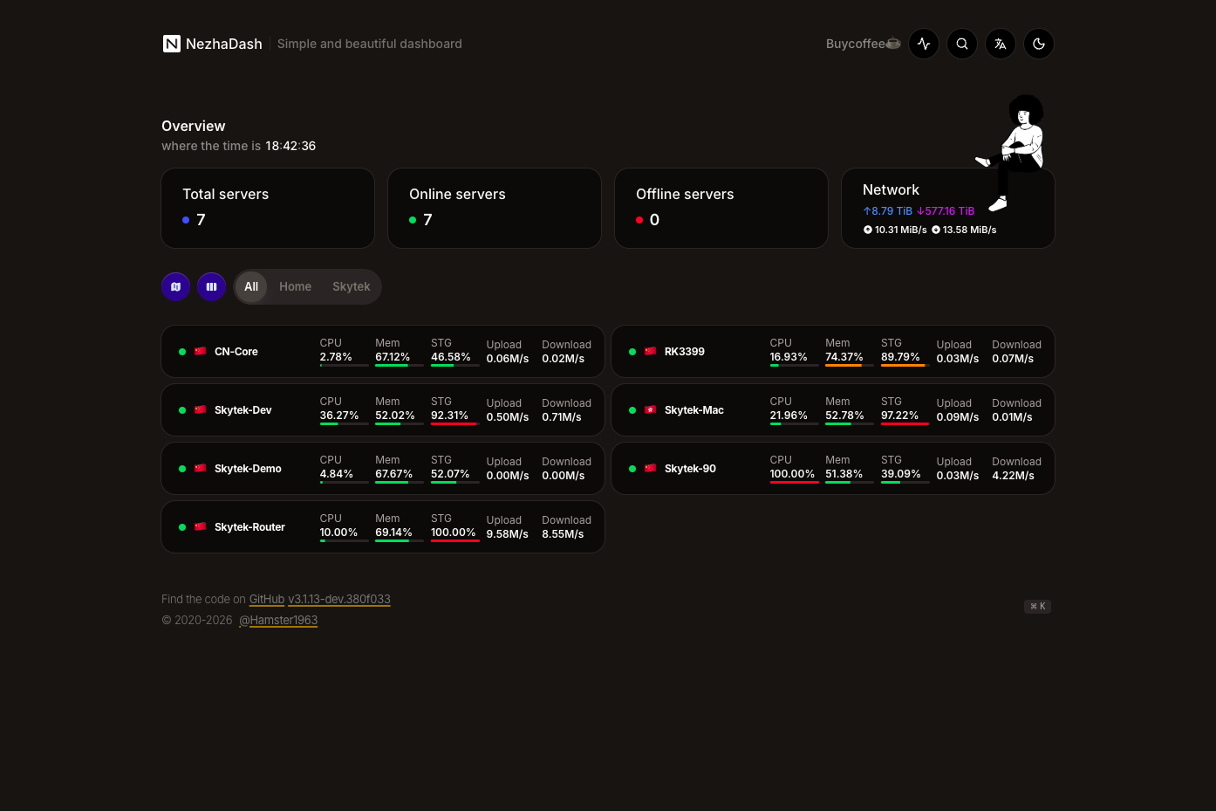Click the ⌘K command shortcut badge
Viewport: 1216px width, 811px height.
1037,606
